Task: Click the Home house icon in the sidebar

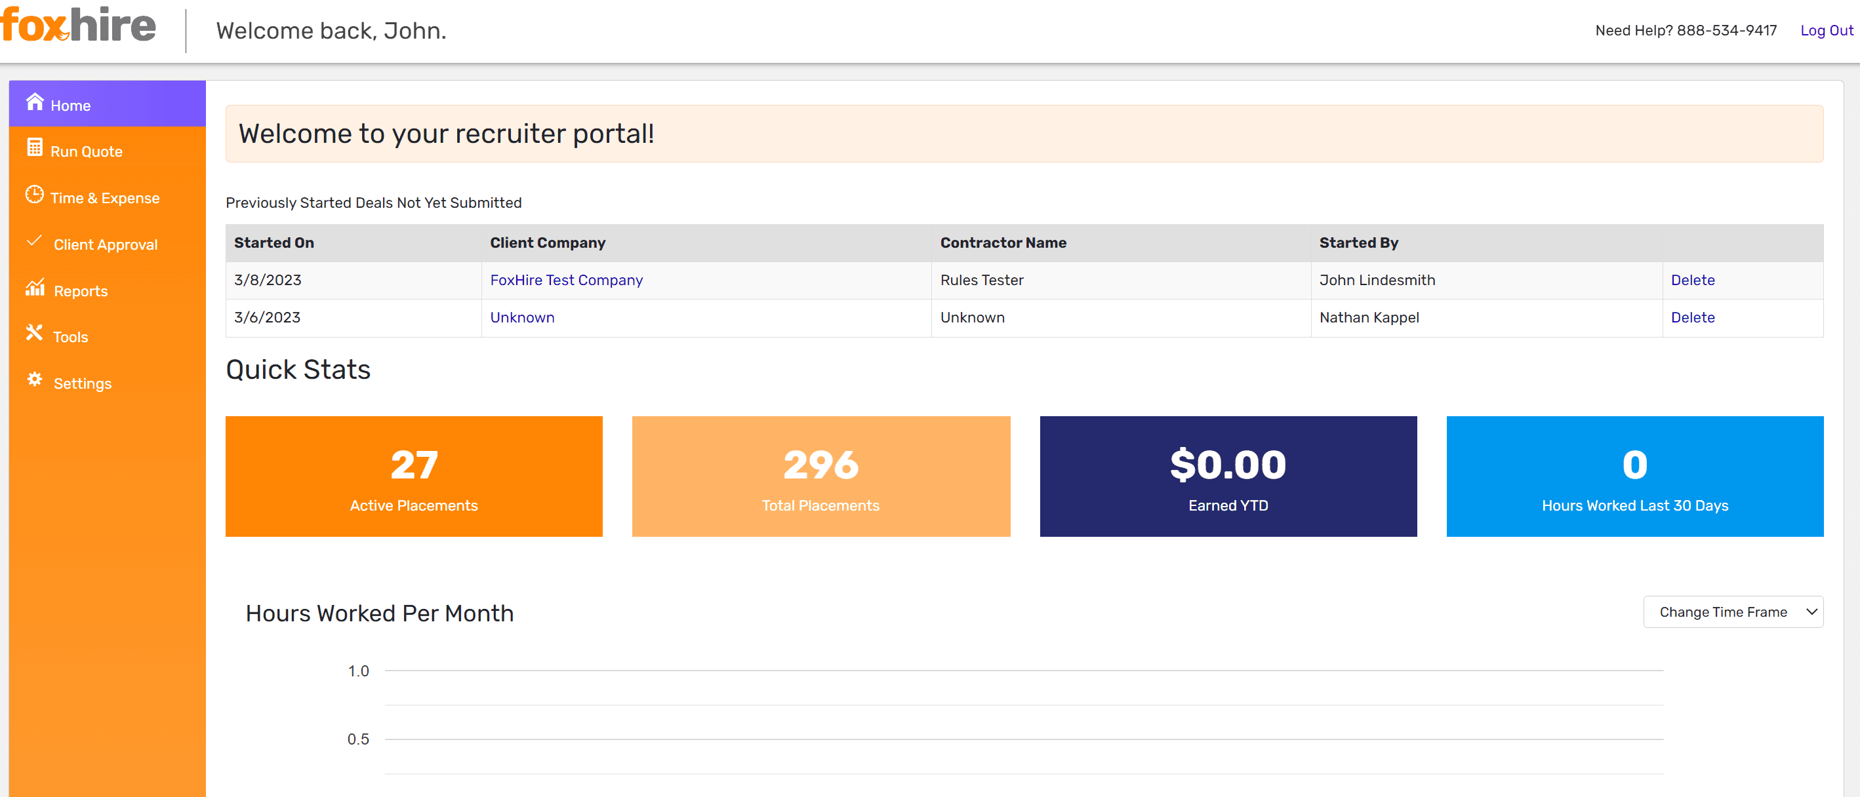Action: pos(35,102)
